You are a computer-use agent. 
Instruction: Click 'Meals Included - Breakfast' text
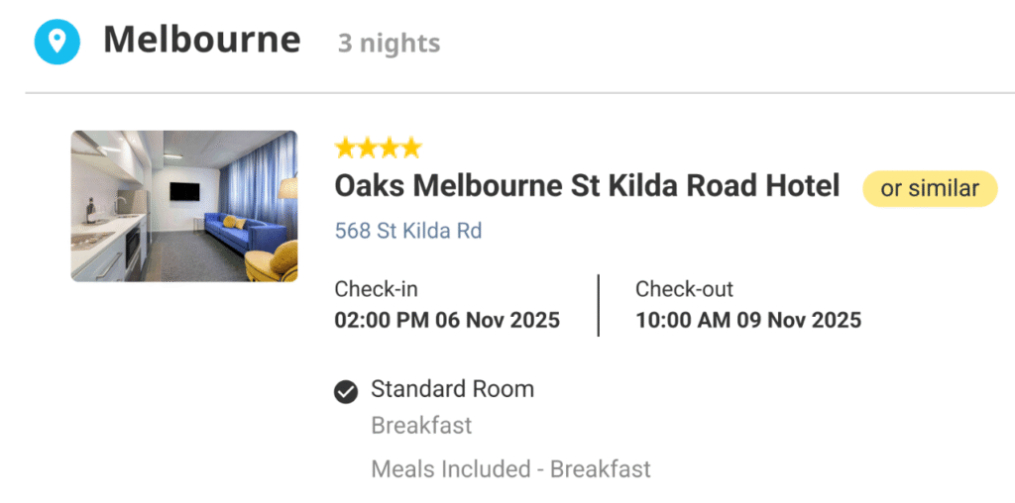tap(510, 469)
